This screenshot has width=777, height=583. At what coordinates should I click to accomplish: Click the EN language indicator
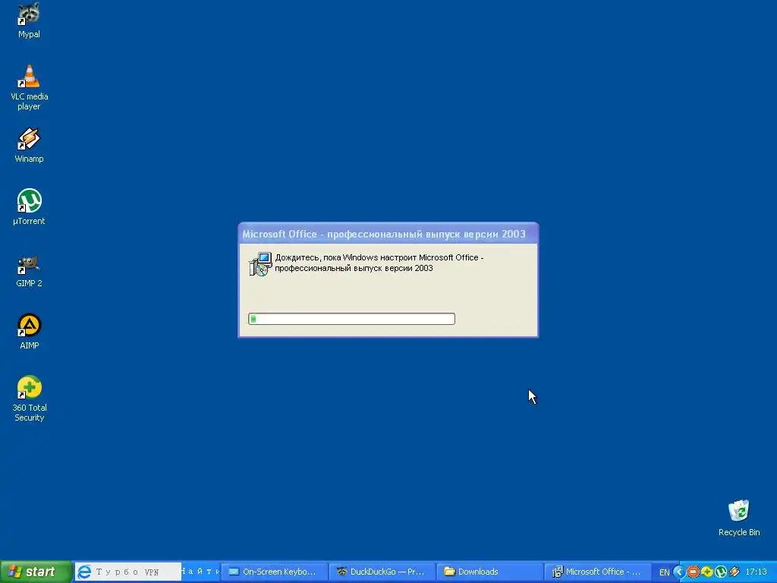point(664,572)
